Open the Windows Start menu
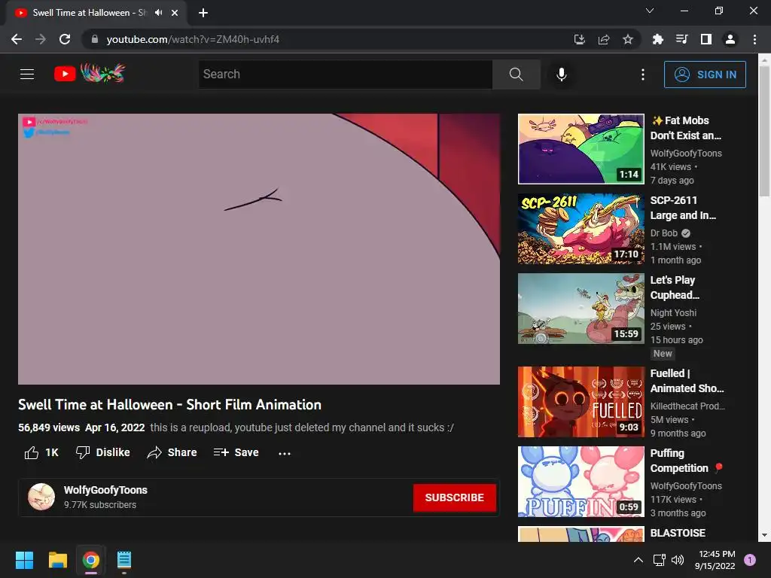 point(24,560)
